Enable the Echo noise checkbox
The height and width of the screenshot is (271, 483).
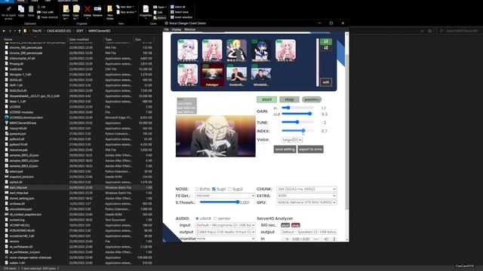pyautogui.click(x=197, y=189)
